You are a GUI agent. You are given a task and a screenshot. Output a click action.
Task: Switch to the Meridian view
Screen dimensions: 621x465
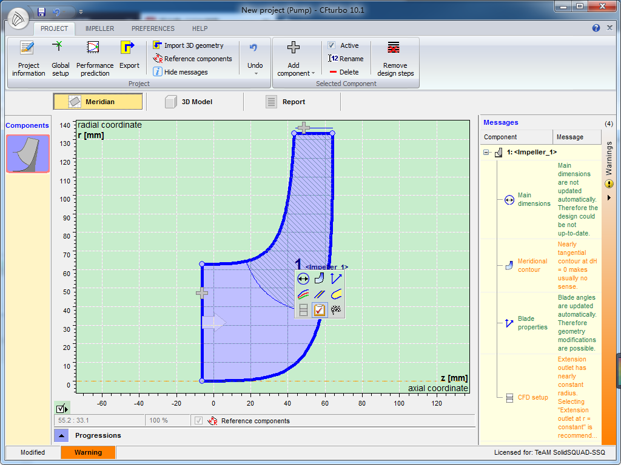[98, 102]
